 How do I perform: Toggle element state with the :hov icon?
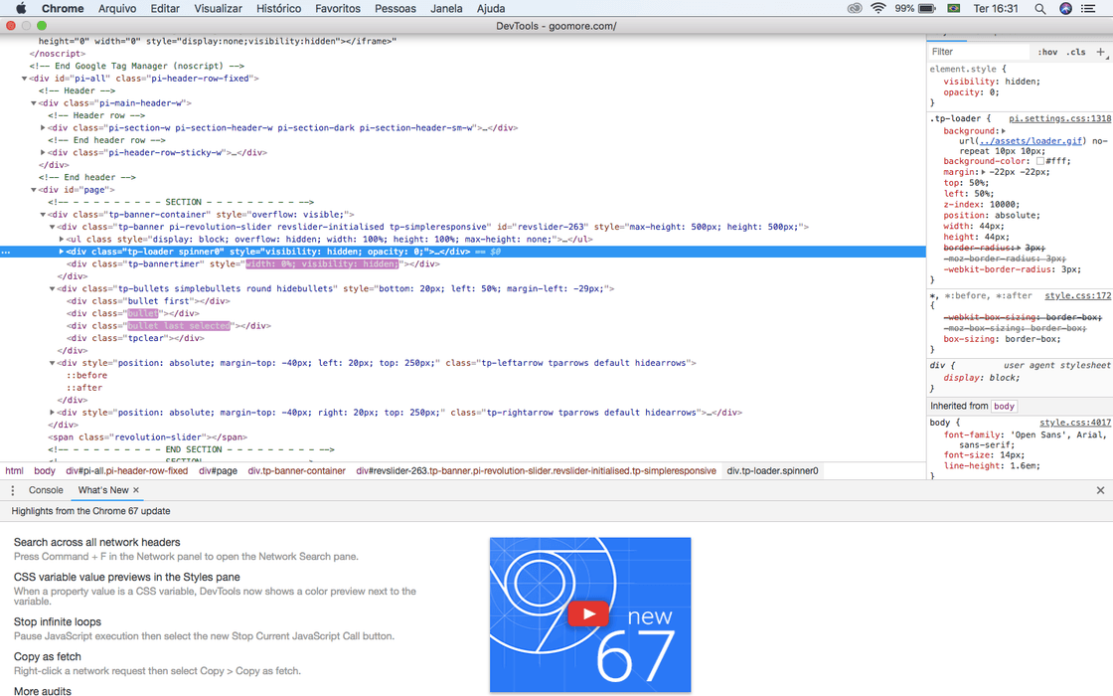coord(1049,52)
